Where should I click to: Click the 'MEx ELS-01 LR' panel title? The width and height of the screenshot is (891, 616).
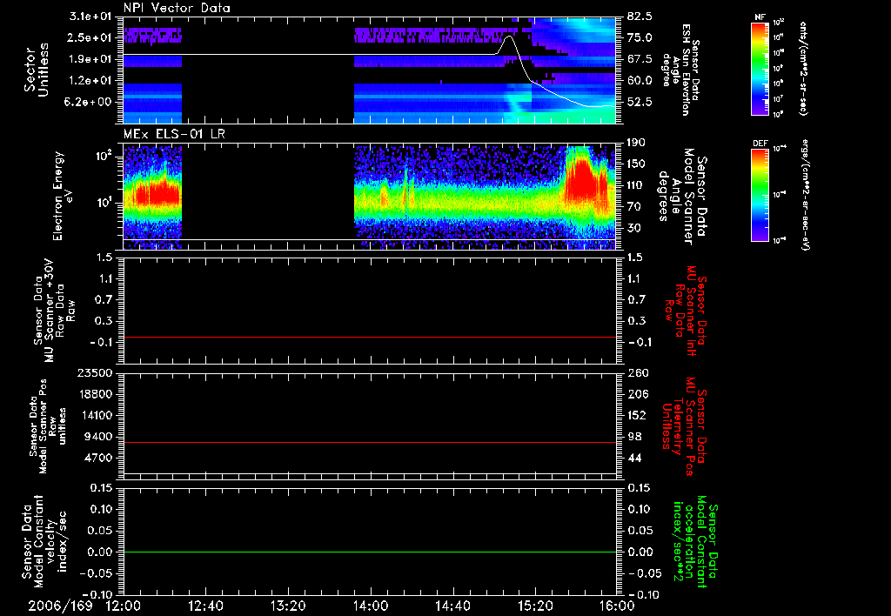pyautogui.click(x=174, y=134)
